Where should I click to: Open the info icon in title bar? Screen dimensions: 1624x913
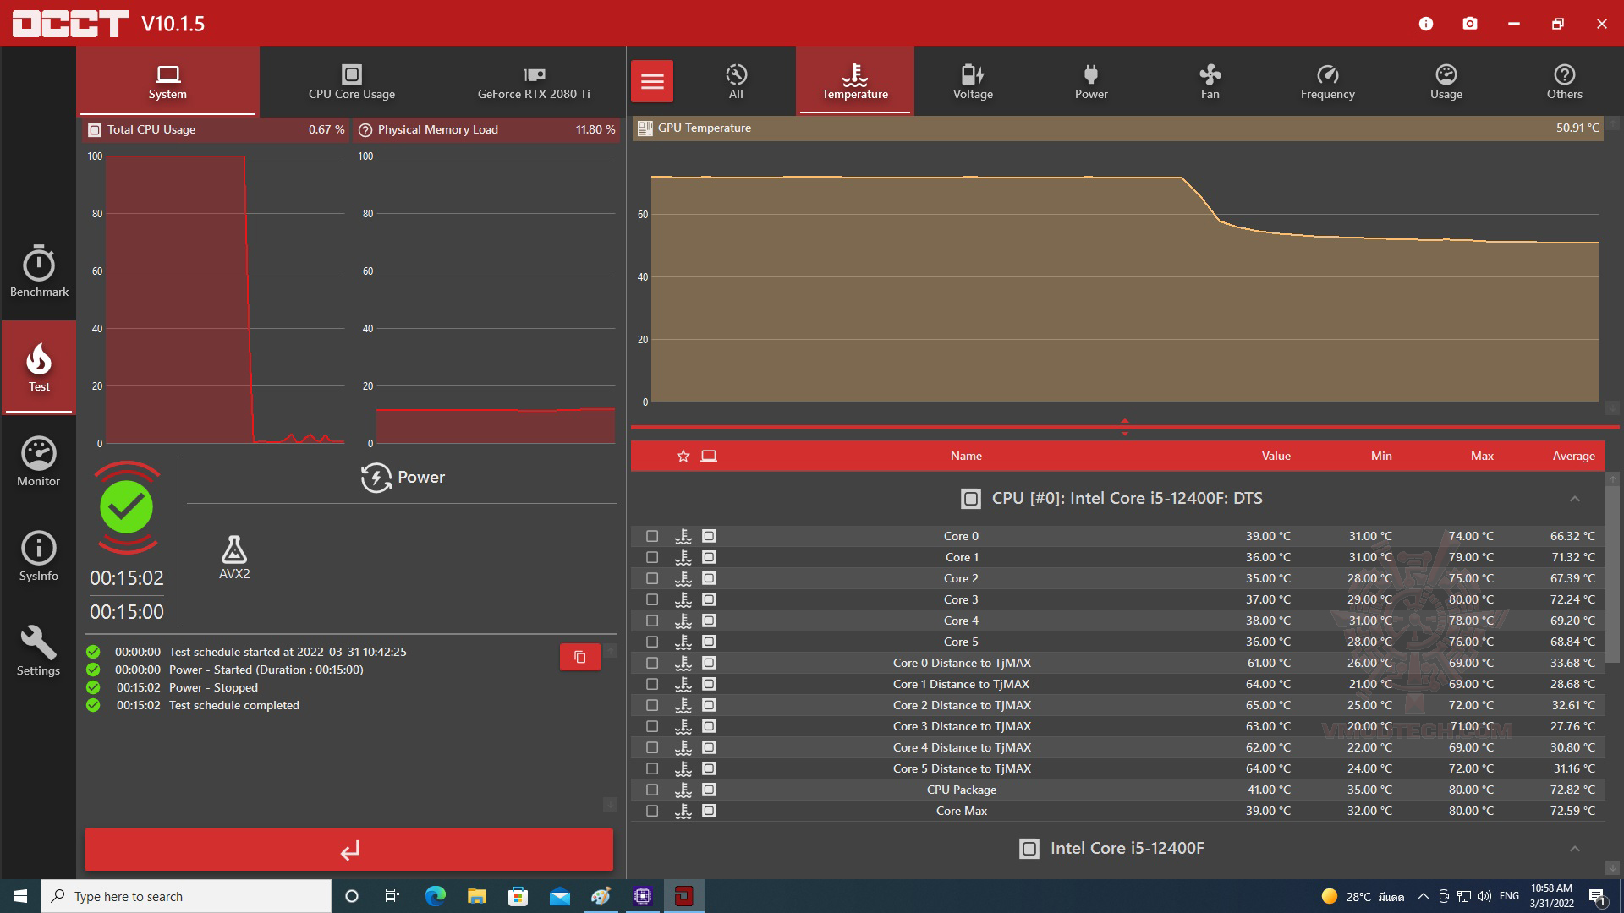click(1426, 24)
